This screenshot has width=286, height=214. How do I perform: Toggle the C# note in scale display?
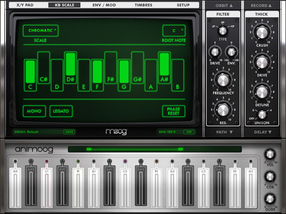(43, 68)
